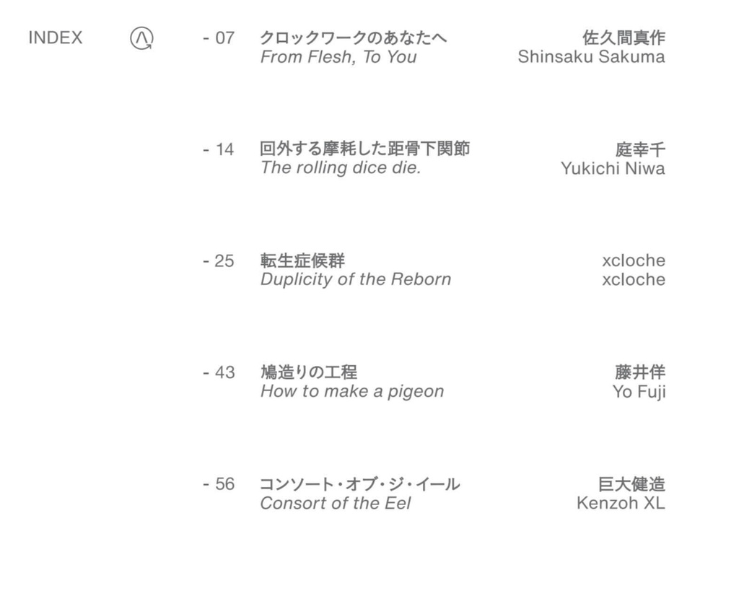
Task: Open the Japanese title クロックワークのあなたへ
Action: point(353,38)
